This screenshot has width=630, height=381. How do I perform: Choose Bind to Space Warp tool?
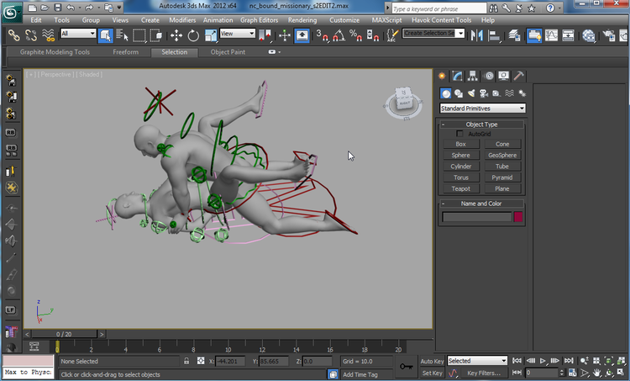[48, 35]
